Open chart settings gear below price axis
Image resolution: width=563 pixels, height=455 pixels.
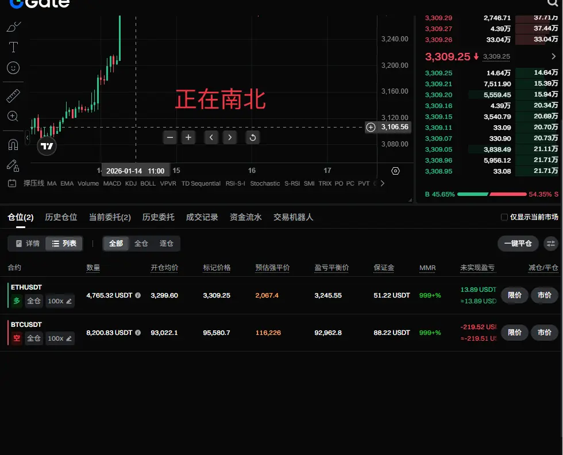click(395, 171)
